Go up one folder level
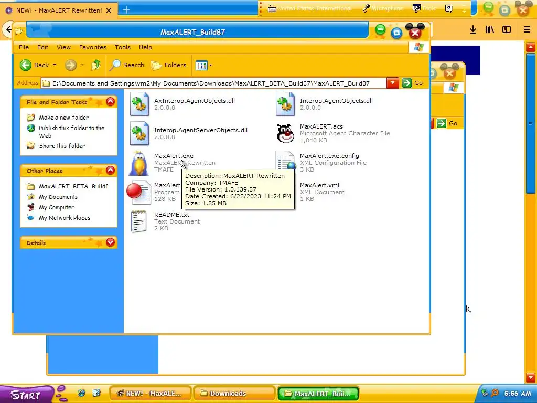 (x=96, y=65)
